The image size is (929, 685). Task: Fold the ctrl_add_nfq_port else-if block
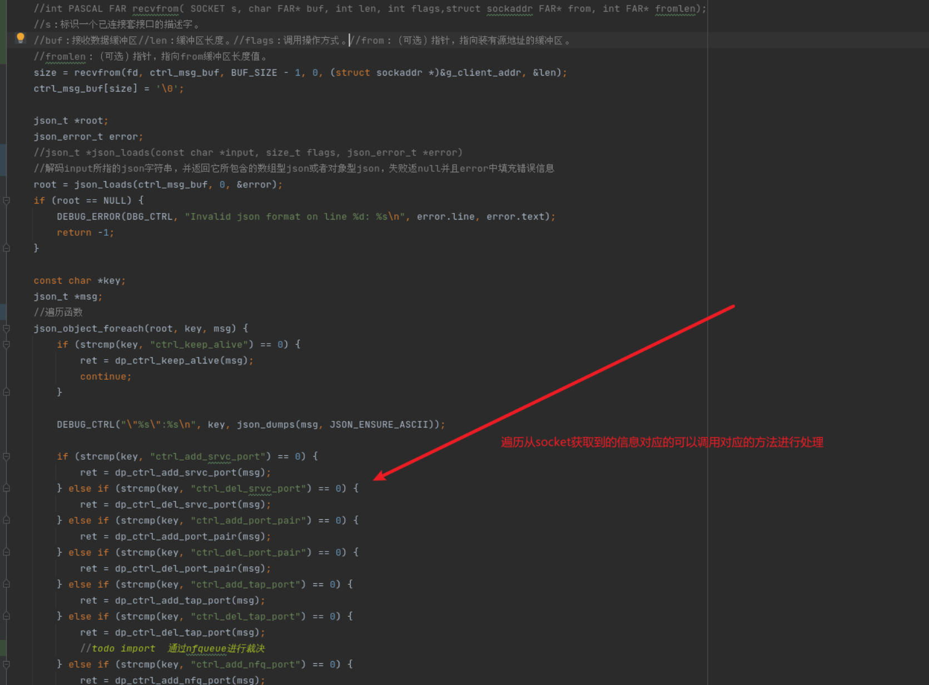pyautogui.click(x=7, y=664)
